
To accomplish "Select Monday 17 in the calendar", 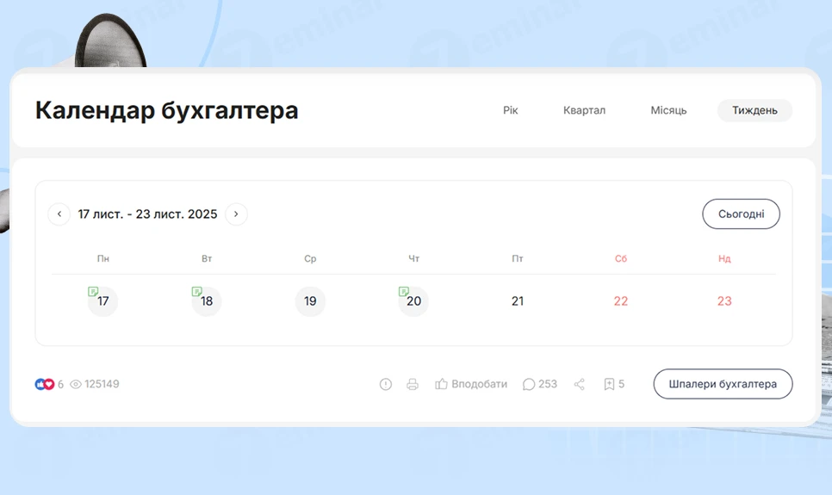I will 103,301.
